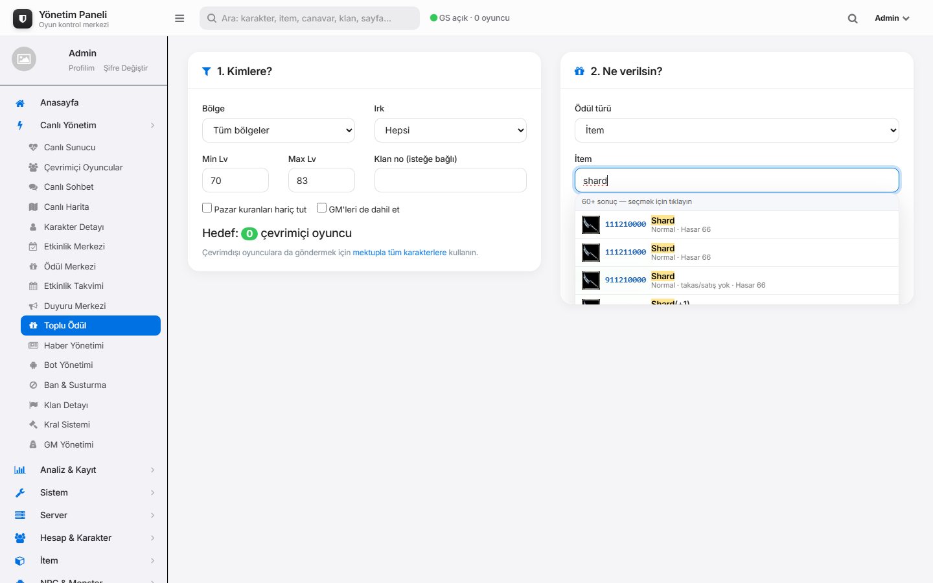933x583 pixels.
Task: Click the Etkinlik Takvimi calendar icon
Action: point(33,286)
